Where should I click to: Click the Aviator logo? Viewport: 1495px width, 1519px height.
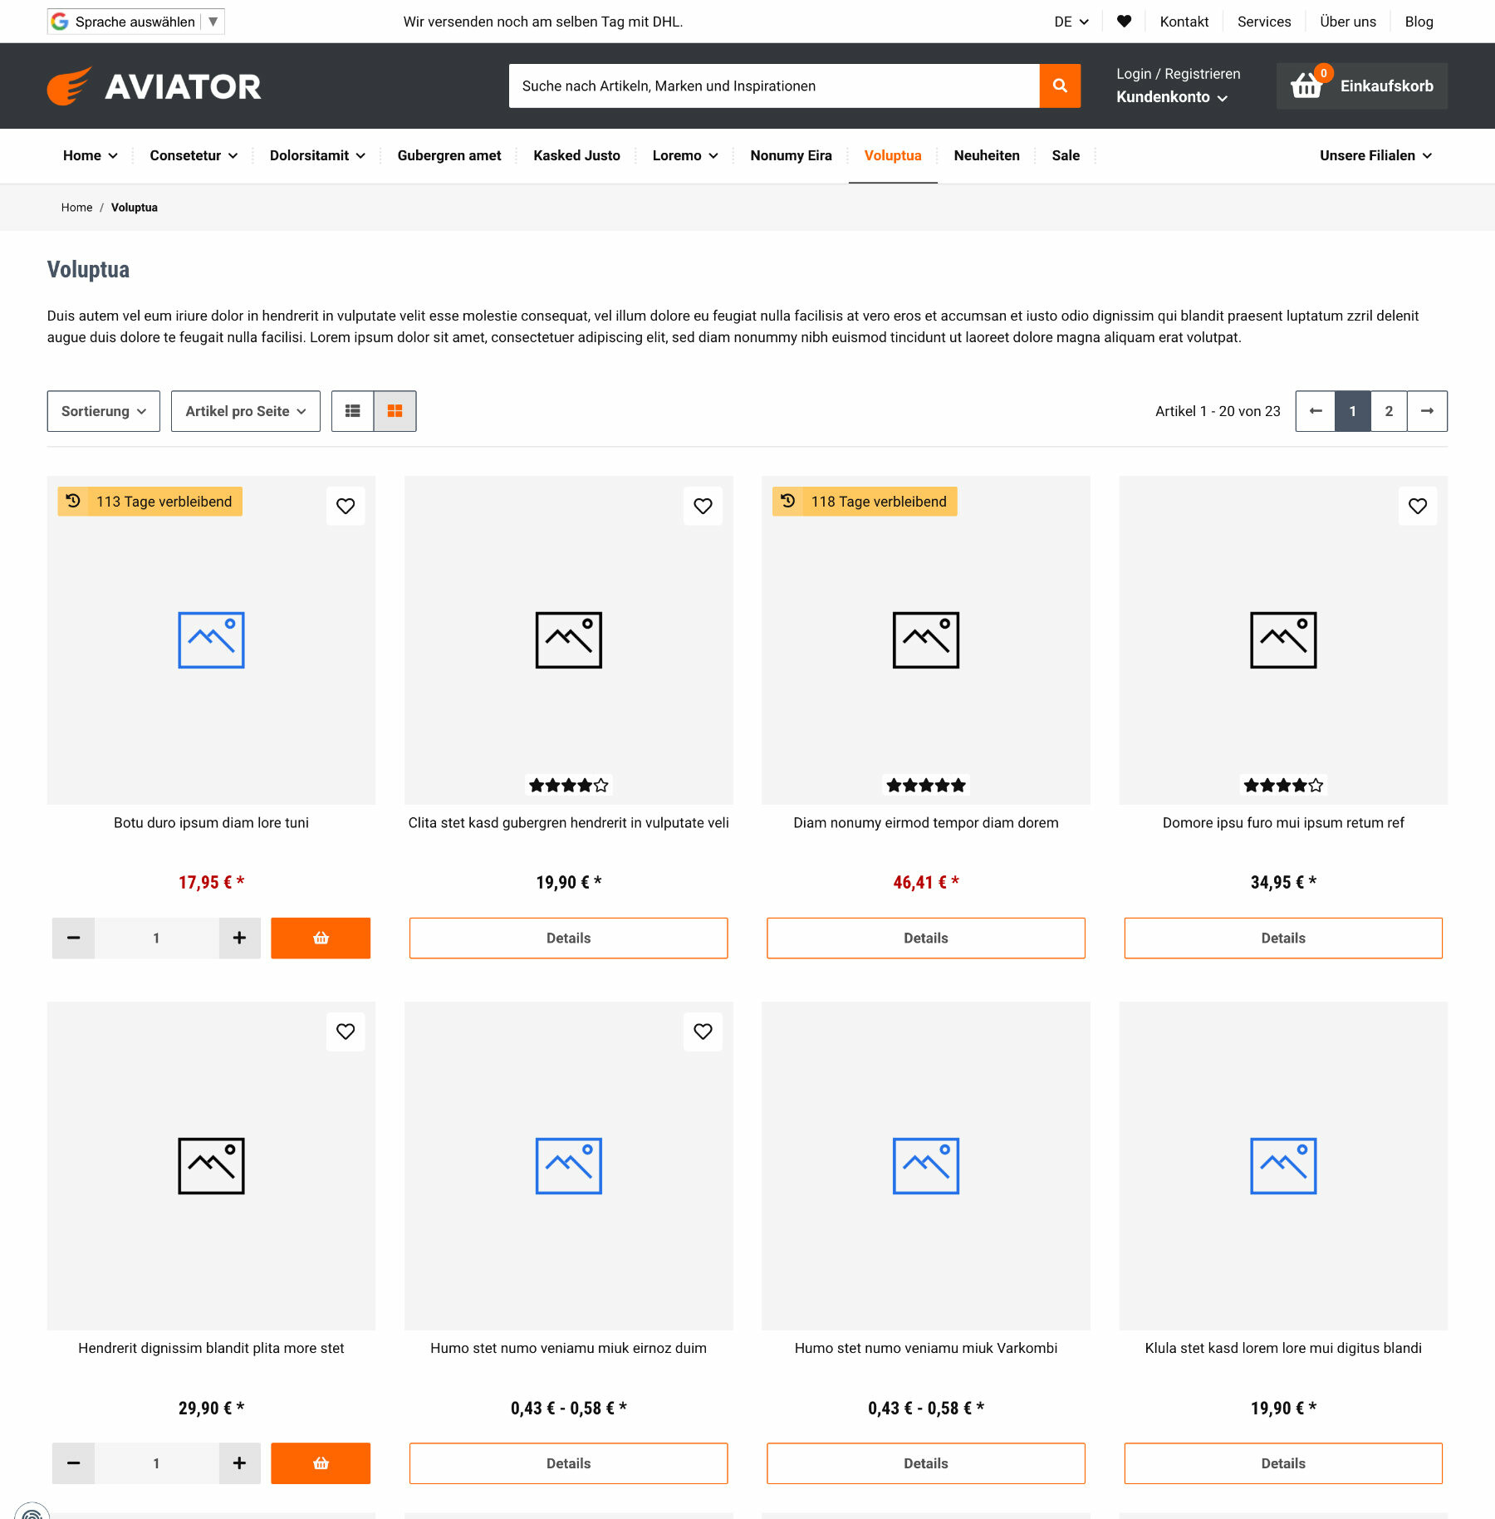click(x=154, y=85)
